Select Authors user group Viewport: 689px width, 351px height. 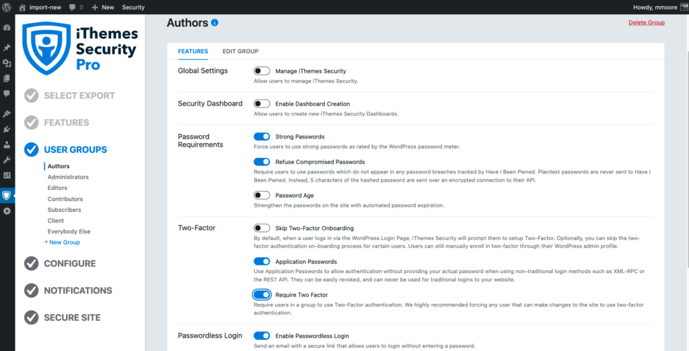59,166
